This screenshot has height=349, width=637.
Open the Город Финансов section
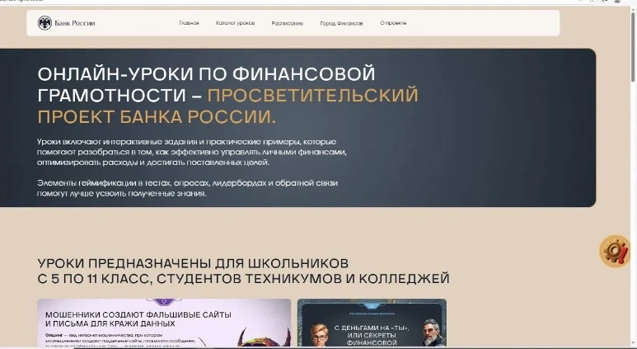(341, 23)
